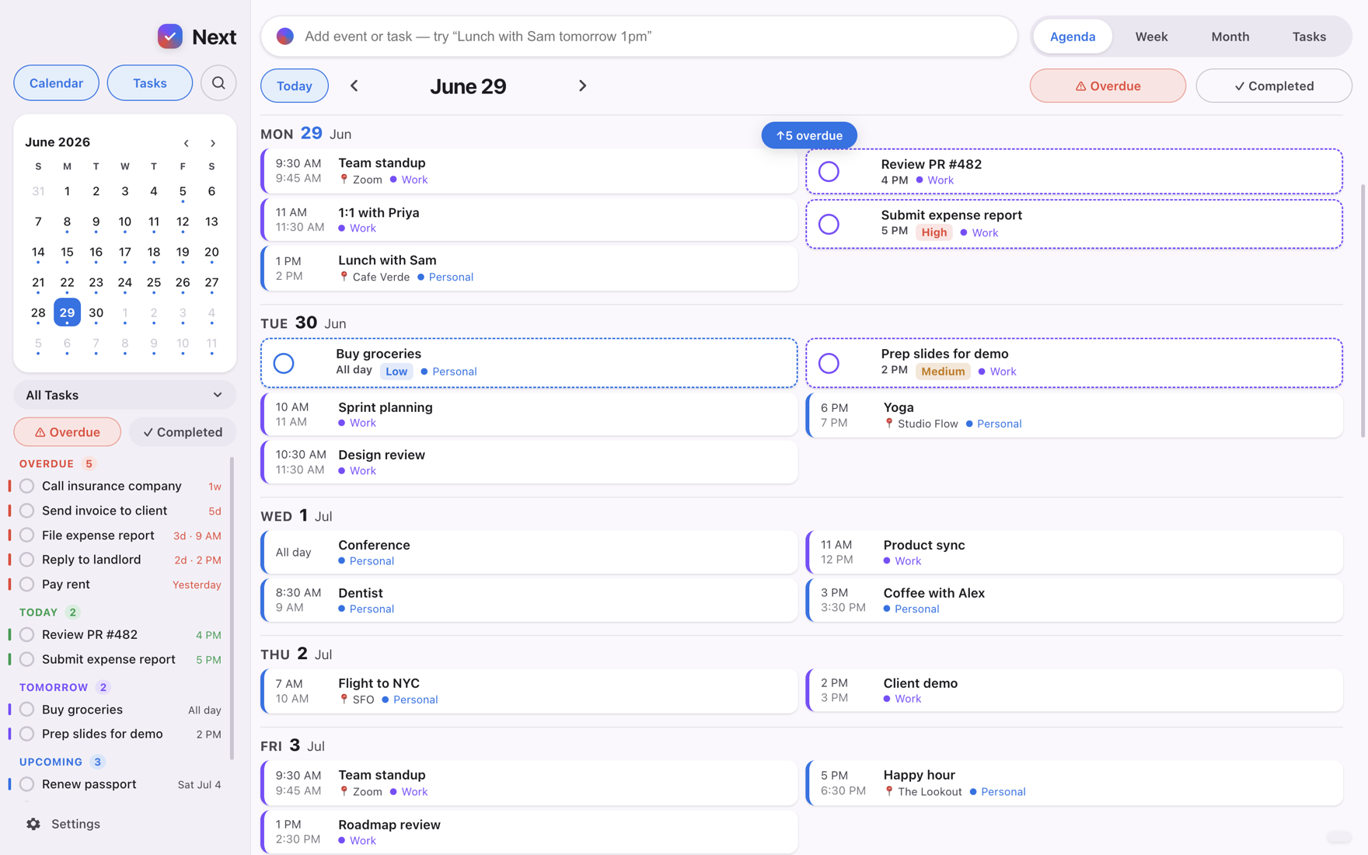Click the gradient orb in the input bar
Image resolution: width=1368 pixels, height=855 pixels.
(x=285, y=37)
